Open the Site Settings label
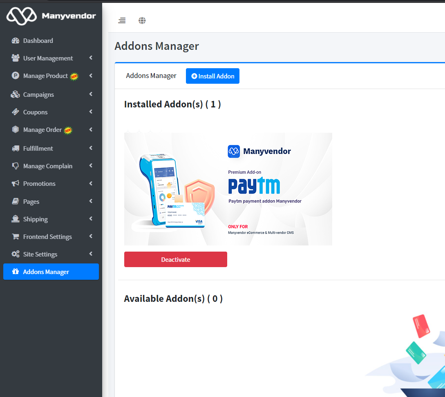 pyautogui.click(x=40, y=254)
